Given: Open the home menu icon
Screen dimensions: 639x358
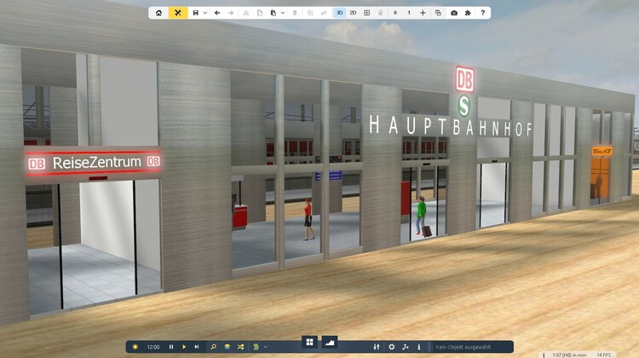Looking at the screenshot, I should click(x=159, y=13).
